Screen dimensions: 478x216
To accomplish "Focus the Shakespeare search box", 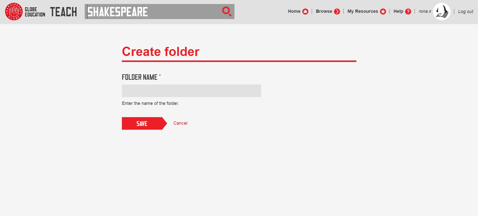I will pos(153,12).
